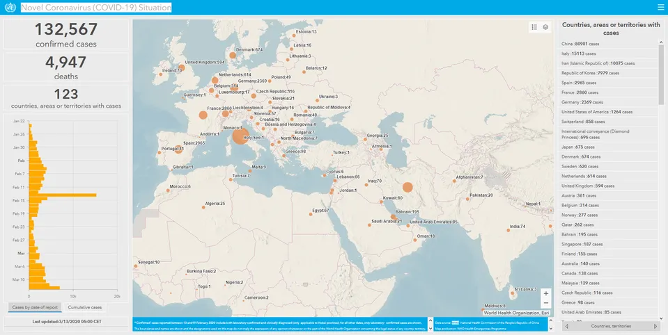Select United States of America row
Image resolution: width=668 pixels, height=335 pixels.
click(608, 112)
